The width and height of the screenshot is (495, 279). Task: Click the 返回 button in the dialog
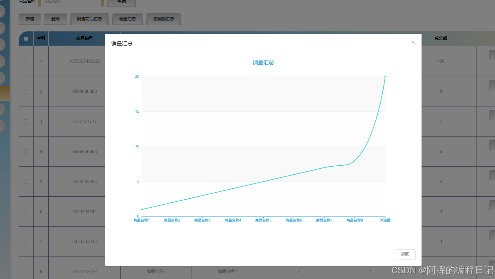pyautogui.click(x=405, y=254)
